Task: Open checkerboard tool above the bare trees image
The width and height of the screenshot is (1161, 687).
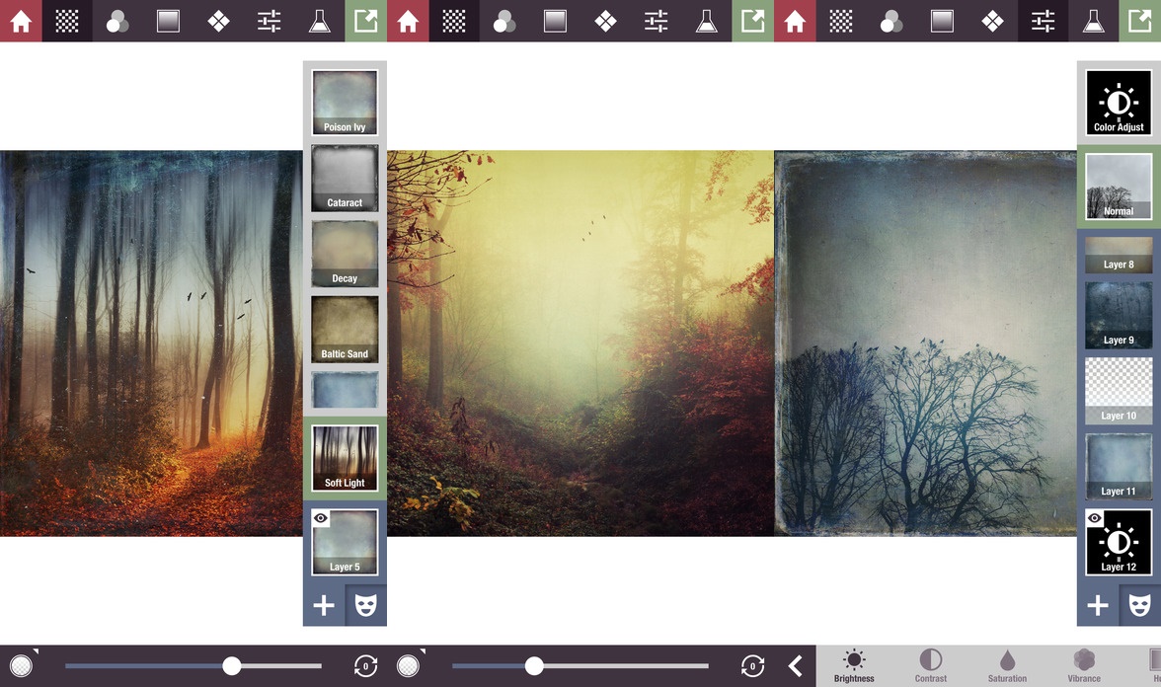Action: pyautogui.click(x=841, y=21)
